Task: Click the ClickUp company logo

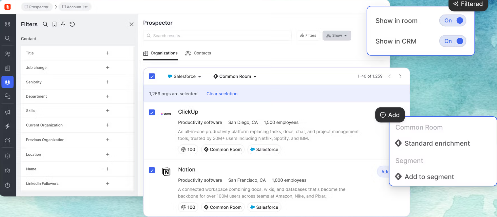Action: [x=166, y=114]
